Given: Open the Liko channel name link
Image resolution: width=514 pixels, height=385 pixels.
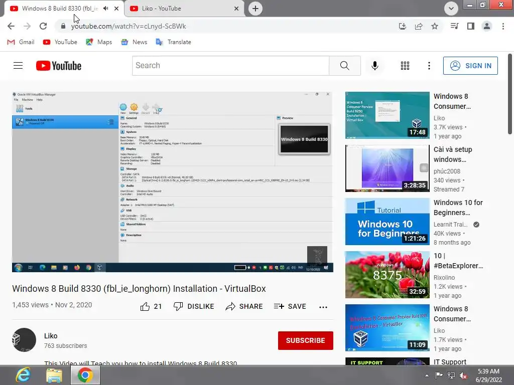Looking at the screenshot, I should pyautogui.click(x=51, y=336).
